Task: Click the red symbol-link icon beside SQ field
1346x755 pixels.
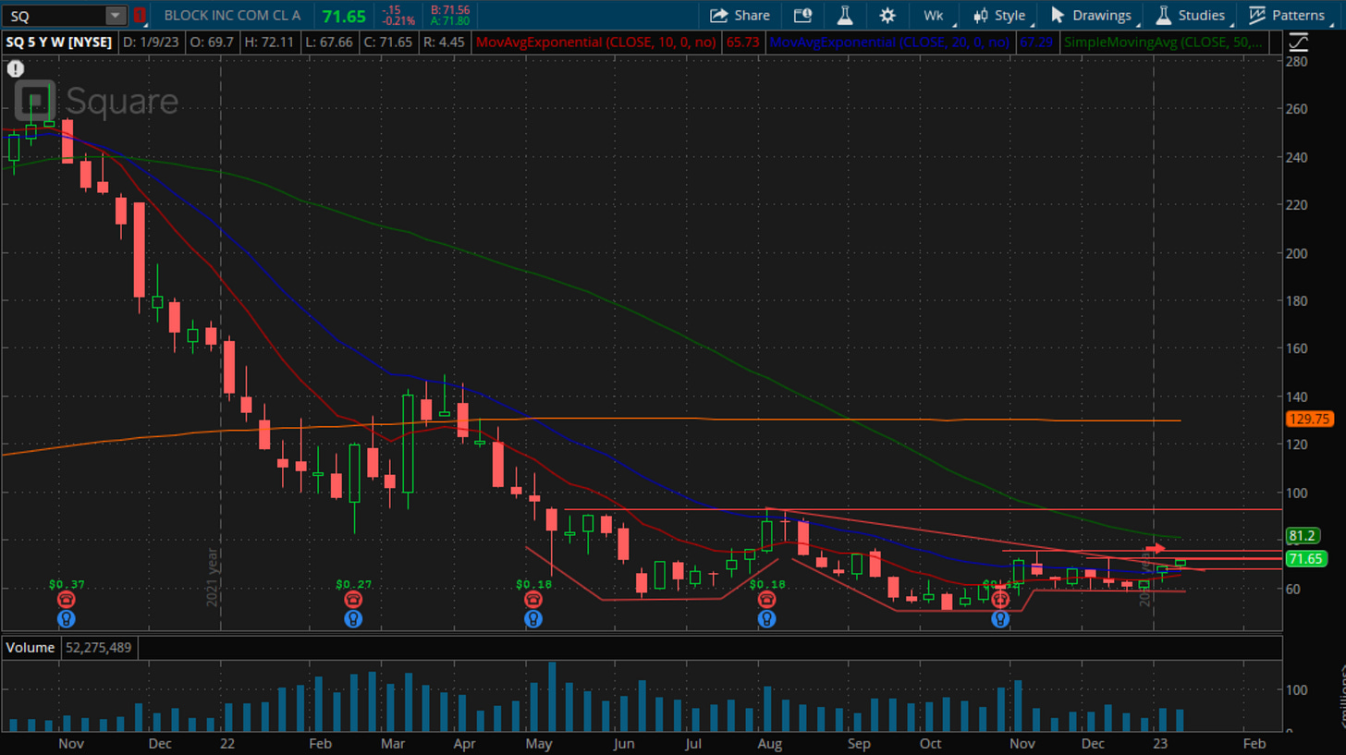Action: (140, 15)
